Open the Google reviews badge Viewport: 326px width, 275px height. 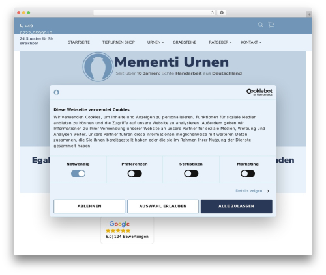127,230
